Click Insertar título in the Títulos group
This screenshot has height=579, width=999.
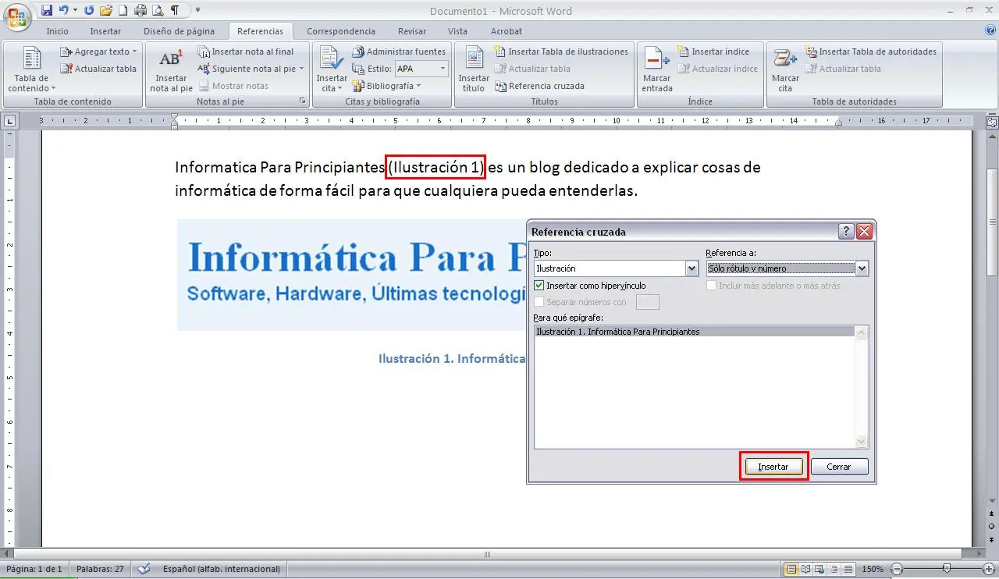tap(474, 71)
